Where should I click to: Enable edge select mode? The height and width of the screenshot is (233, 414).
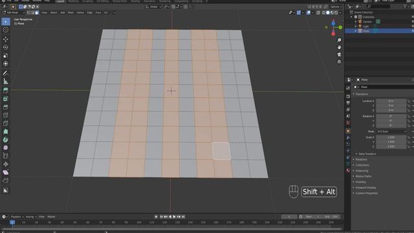pos(33,13)
